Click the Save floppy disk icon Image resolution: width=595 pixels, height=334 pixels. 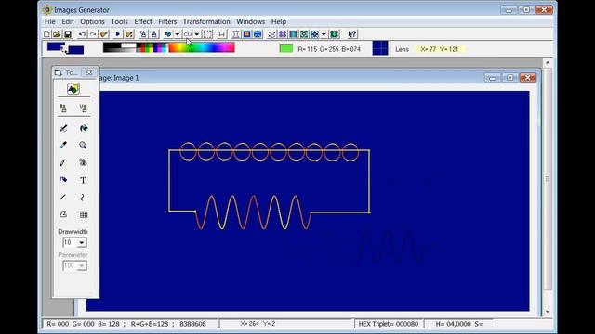pyautogui.click(x=68, y=34)
